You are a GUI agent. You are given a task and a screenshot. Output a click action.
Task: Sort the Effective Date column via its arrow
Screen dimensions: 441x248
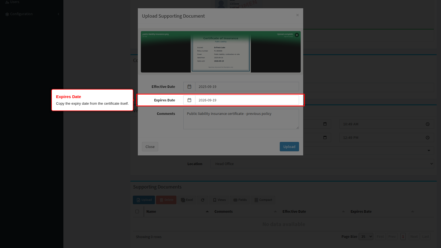click(343, 211)
